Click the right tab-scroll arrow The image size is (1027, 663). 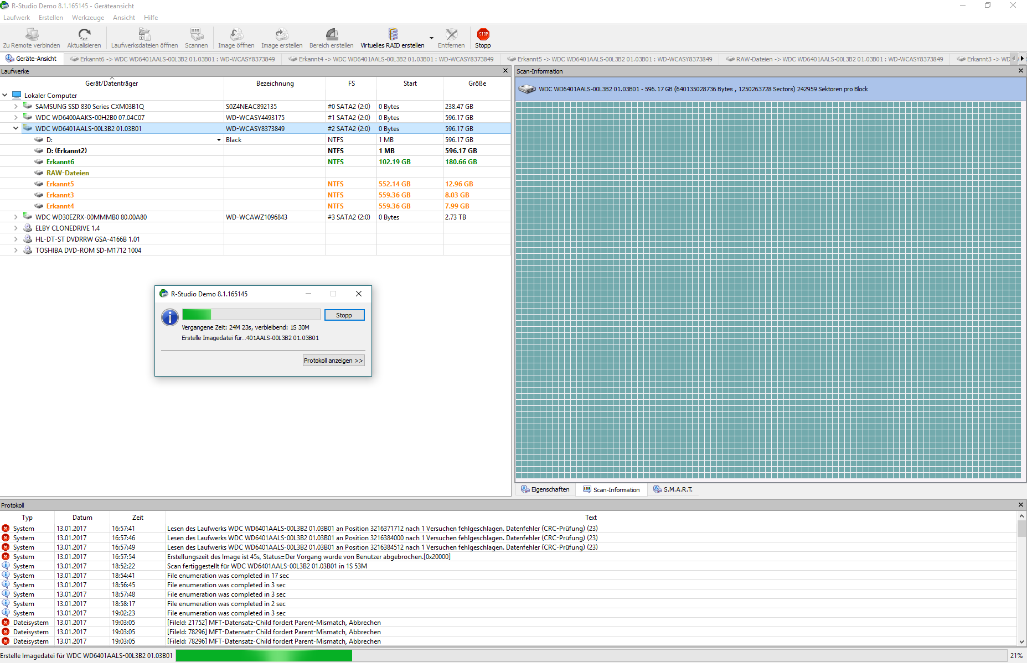click(1022, 59)
